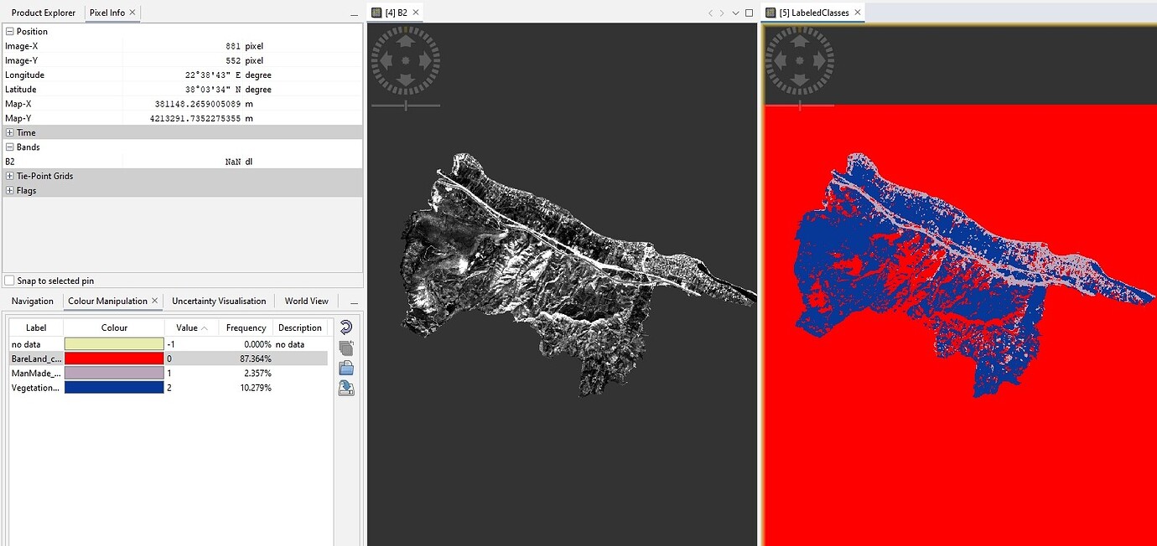Minimize the Pixel Info panel group

point(354,13)
